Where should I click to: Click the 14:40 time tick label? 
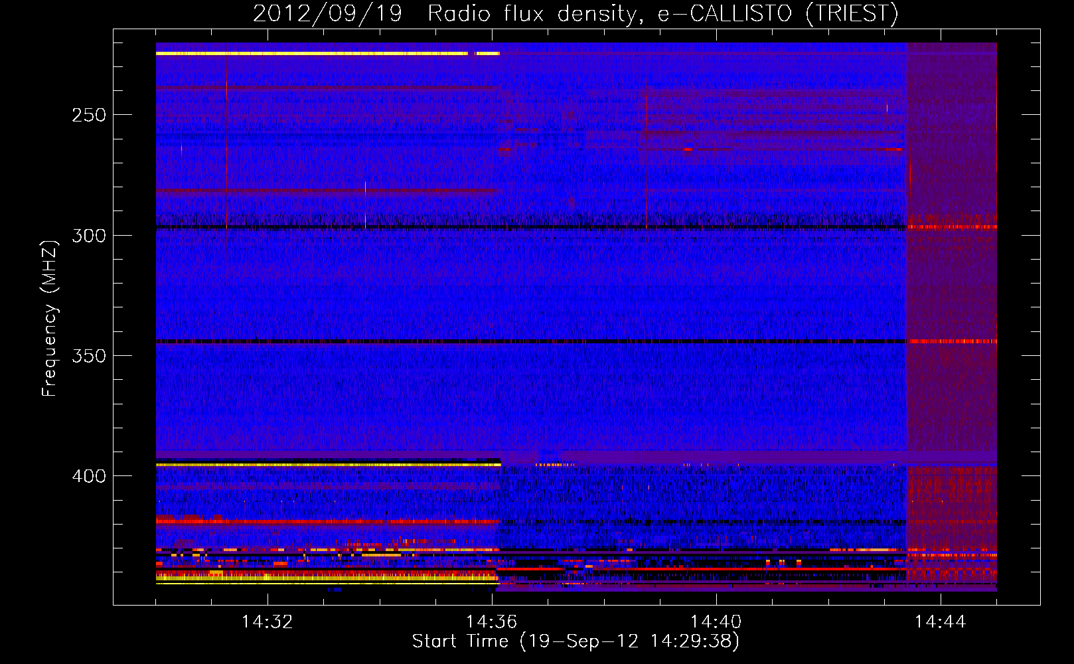716,622
